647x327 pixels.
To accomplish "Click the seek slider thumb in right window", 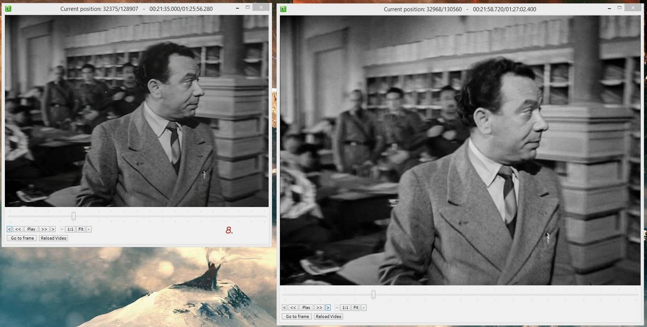I will tap(373, 294).
